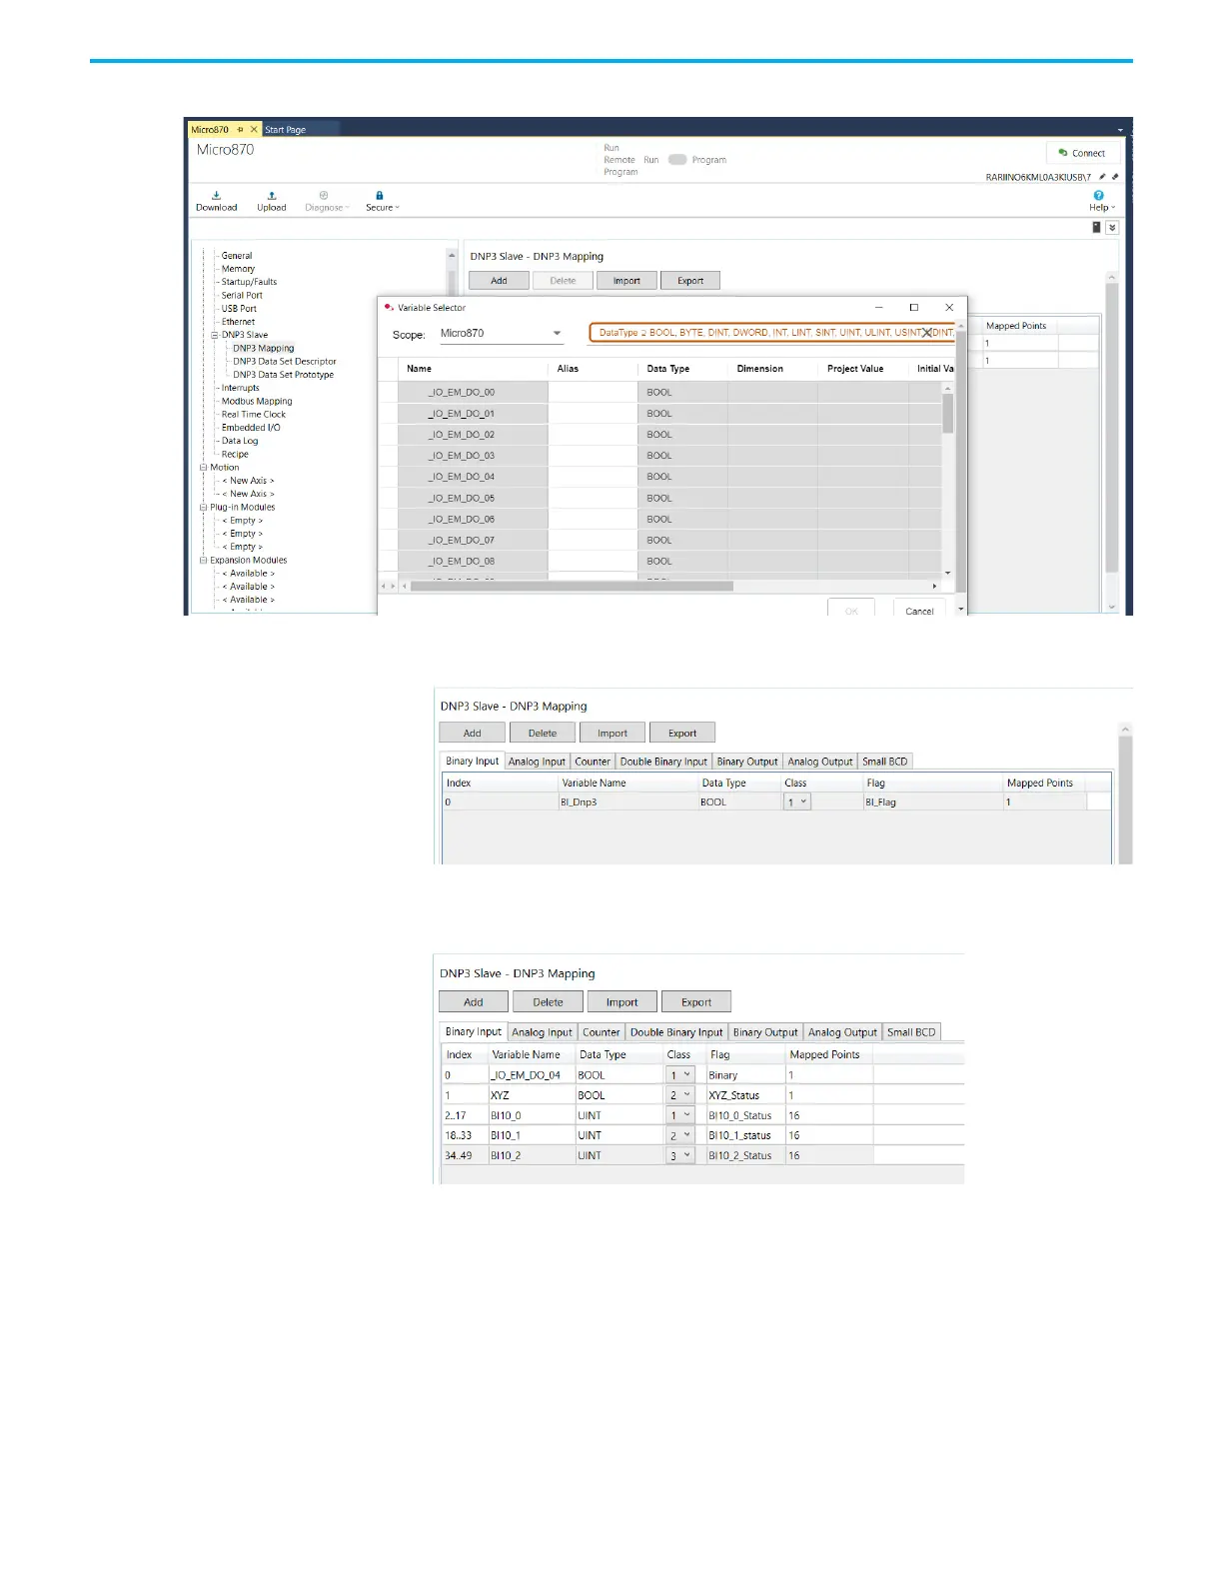Select Real Time Clock in the tree
1223x1583 pixels.
tap(254, 414)
